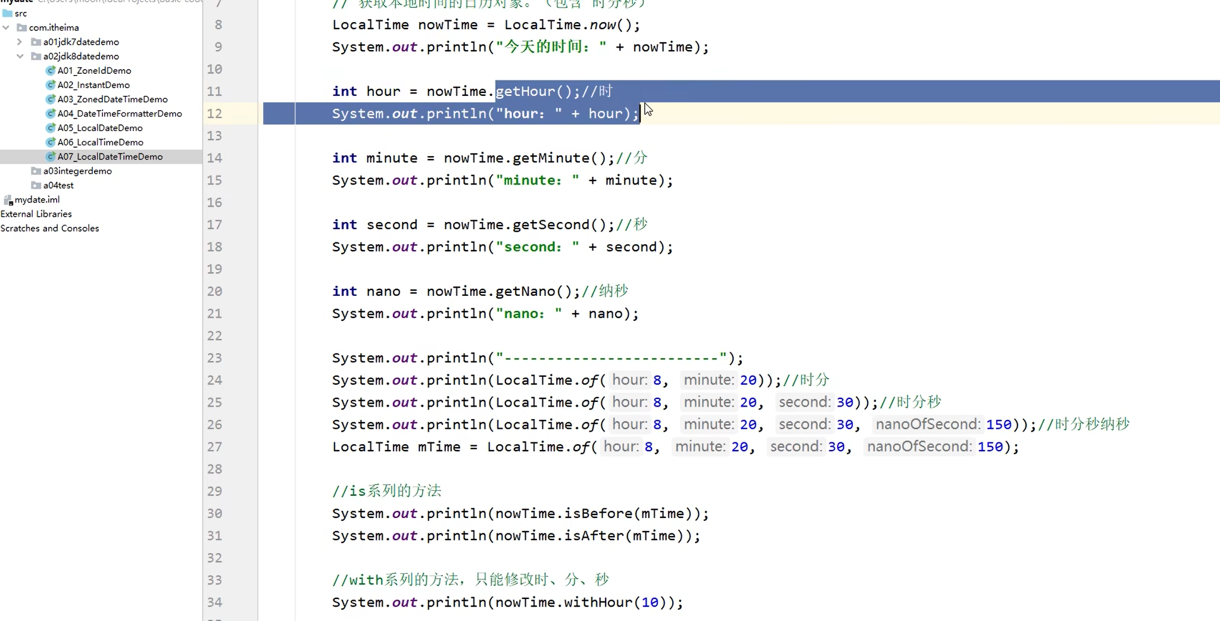This screenshot has height=621, width=1220.
Task: Click the class icon of A06_LocalTimeDemo
Action: tap(50, 142)
